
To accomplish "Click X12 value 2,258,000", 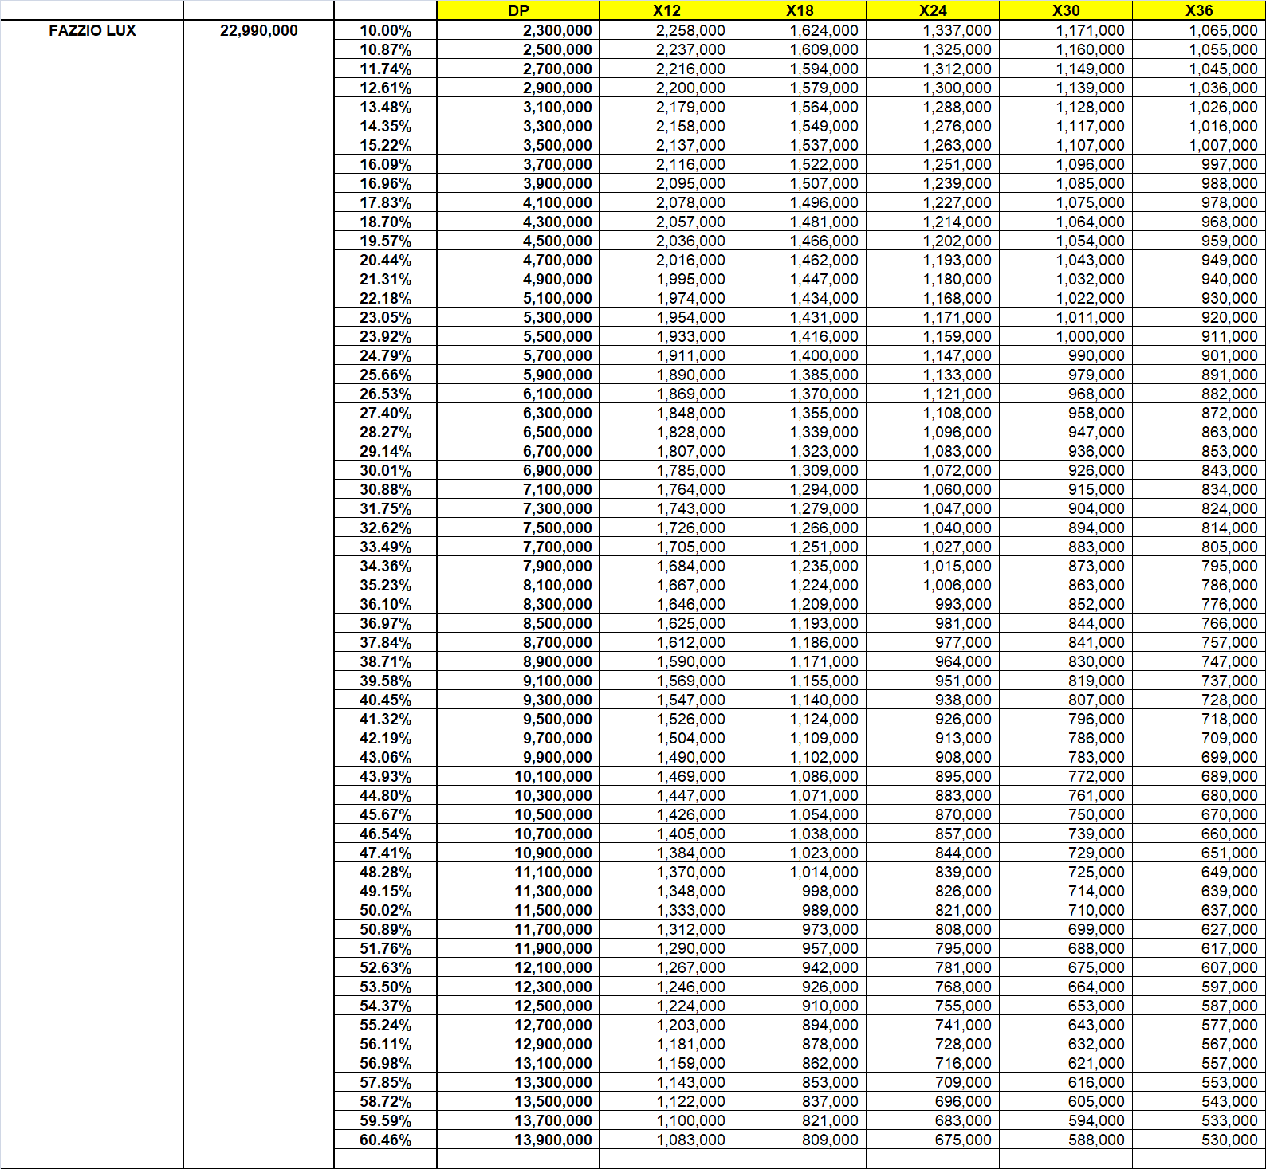I will (x=666, y=30).
